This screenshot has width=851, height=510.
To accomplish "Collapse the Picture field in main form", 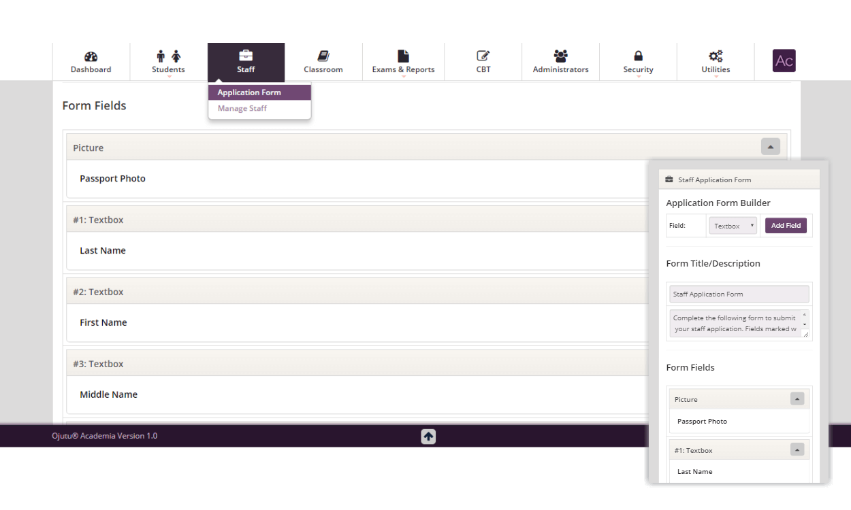I will coord(771,146).
